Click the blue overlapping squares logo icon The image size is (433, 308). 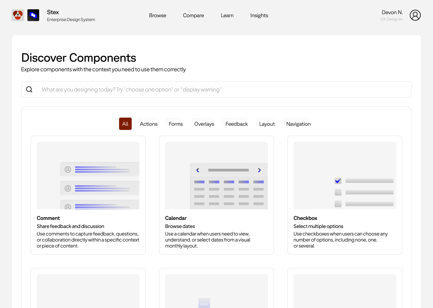point(33,15)
